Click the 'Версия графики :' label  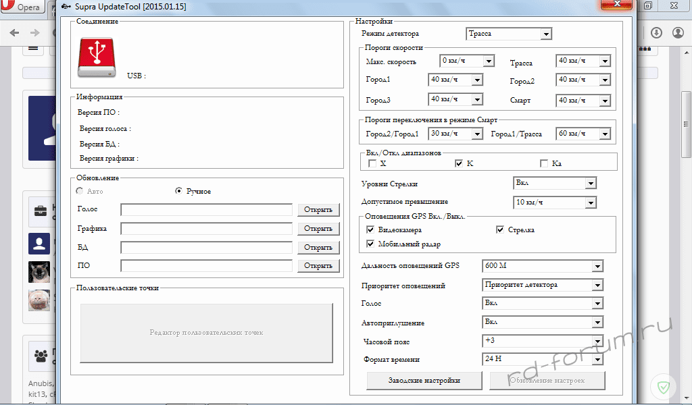pyautogui.click(x=109, y=158)
